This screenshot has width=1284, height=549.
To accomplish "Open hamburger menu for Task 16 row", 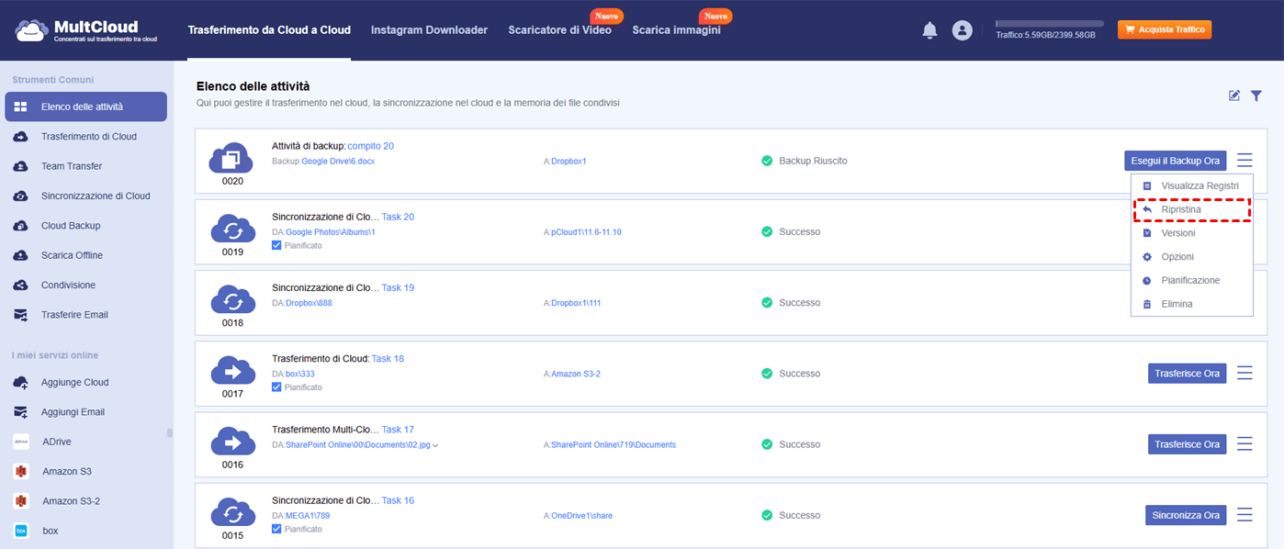I will click(x=1245, y=514).
